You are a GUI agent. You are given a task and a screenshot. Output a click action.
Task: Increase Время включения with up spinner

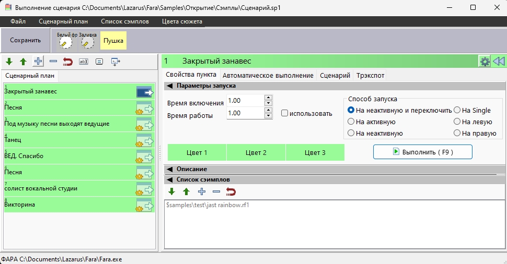coord(268,98)
